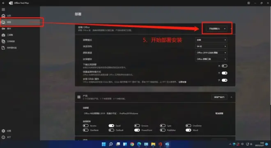Select 部署 in the sidebar menu
The image size is (271, 148).
point(9,22)
